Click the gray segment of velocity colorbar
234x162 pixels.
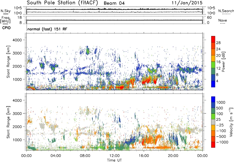point(213,122)
